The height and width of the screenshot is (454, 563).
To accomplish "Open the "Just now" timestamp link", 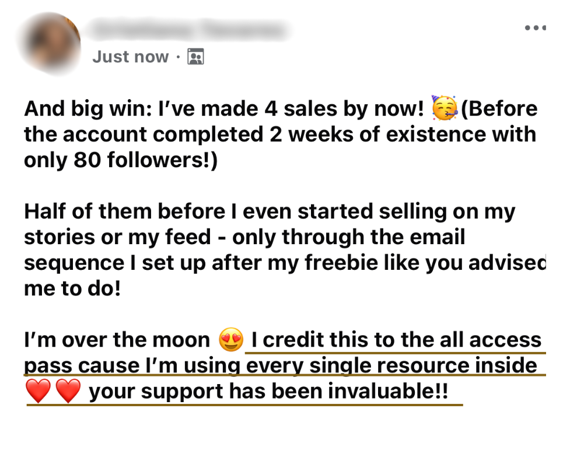I will coord(130,57).
